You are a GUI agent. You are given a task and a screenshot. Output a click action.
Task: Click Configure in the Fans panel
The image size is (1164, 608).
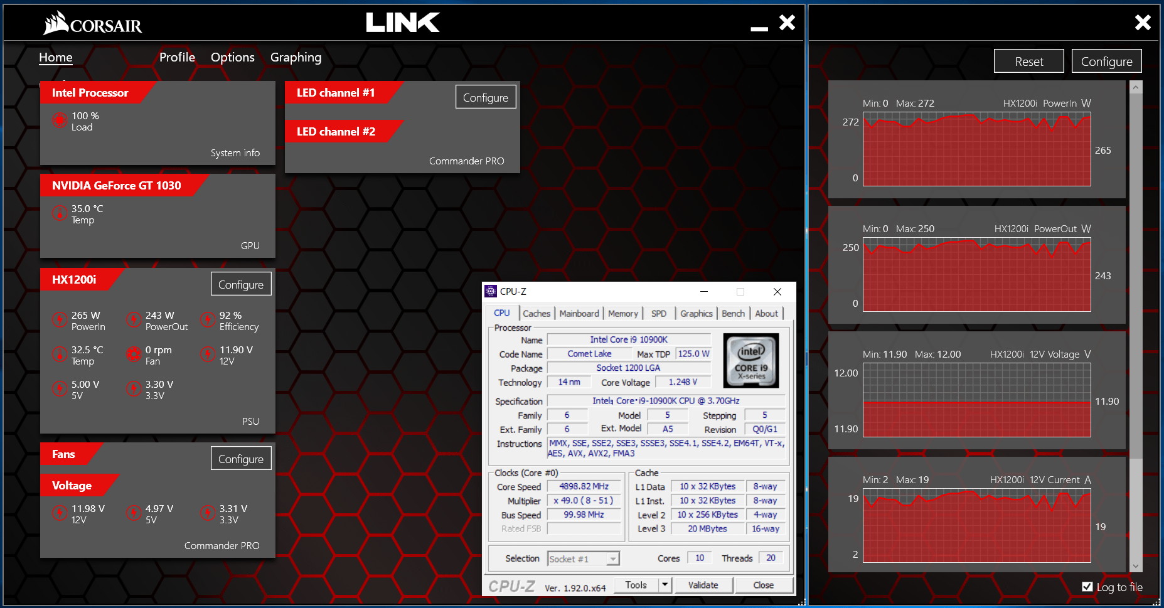tap(241, 459)
